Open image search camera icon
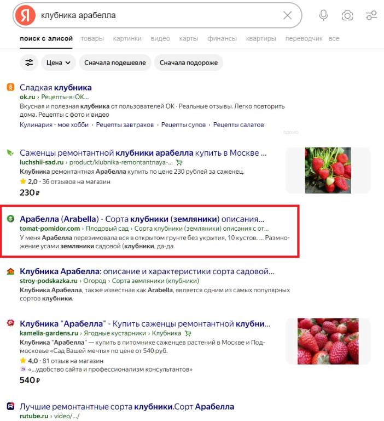The height and width of the screenshot is (421, 384). pos(347,15)
